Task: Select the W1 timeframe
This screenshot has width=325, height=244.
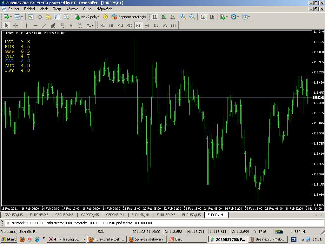Action: 165,25
